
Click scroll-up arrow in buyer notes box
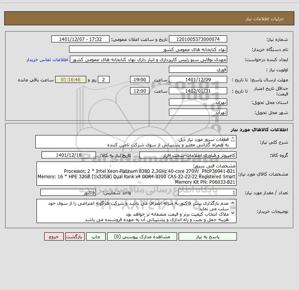point(233,203)
